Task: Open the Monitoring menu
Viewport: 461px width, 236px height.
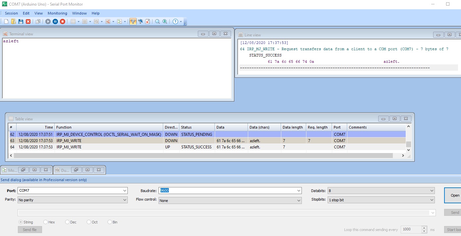Action: (x=57, y=13)
